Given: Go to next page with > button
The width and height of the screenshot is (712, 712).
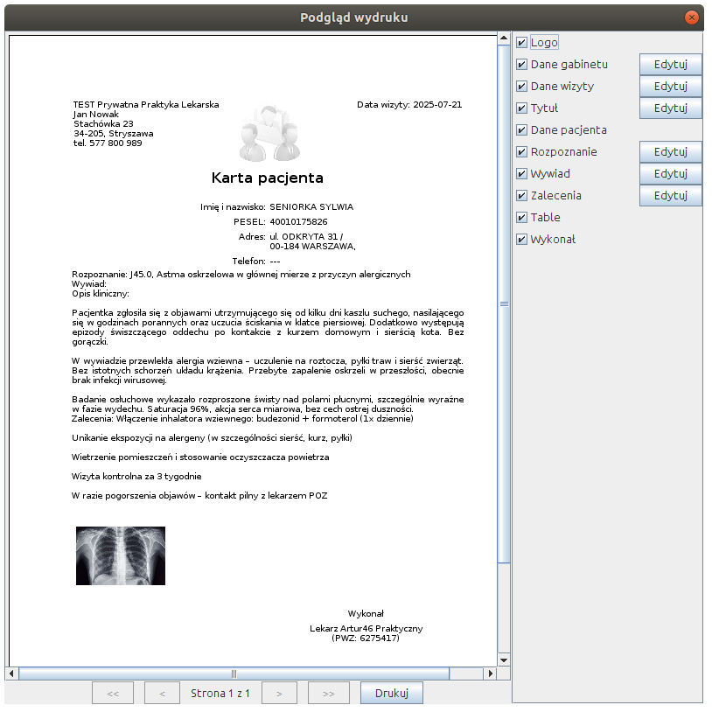Looking at the screenshot, I should [279, 694].
